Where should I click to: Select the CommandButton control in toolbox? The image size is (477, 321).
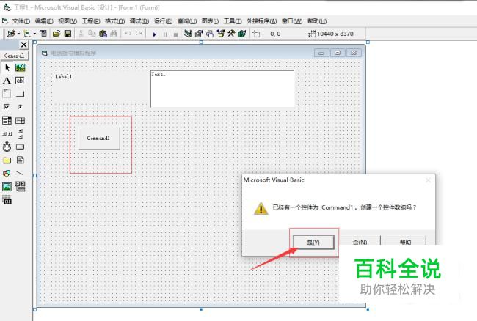coord(21,94)
